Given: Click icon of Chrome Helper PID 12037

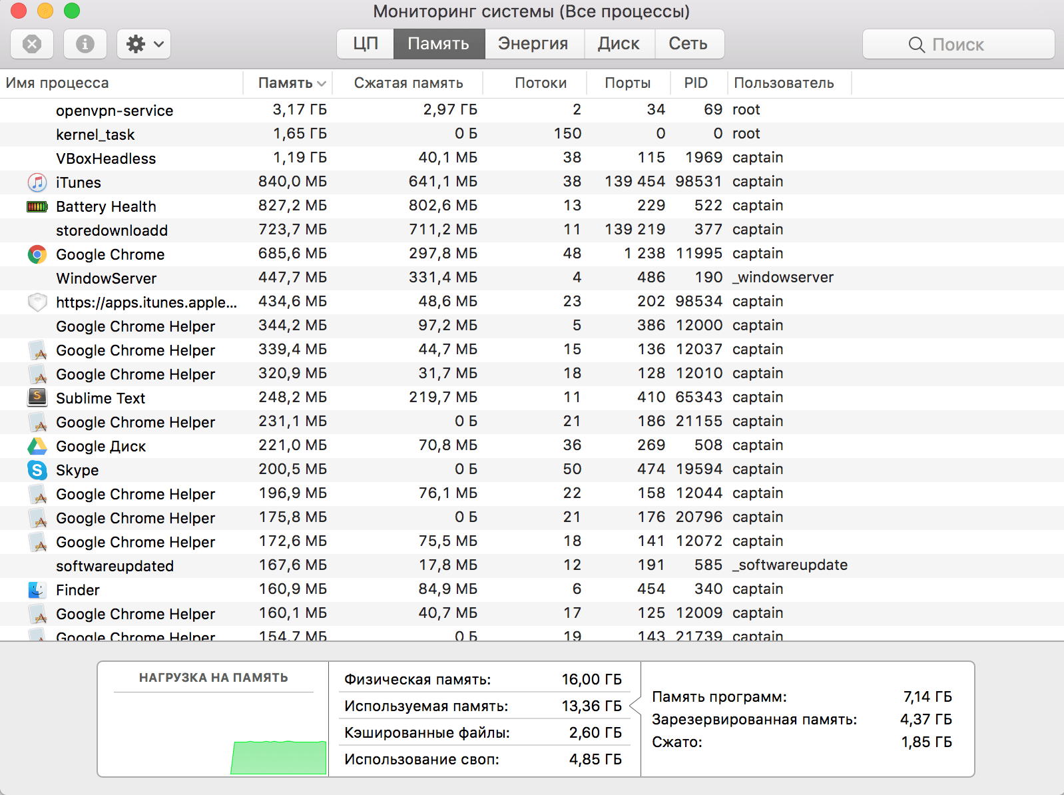Looking at the screenshot, I should point(38,350).
